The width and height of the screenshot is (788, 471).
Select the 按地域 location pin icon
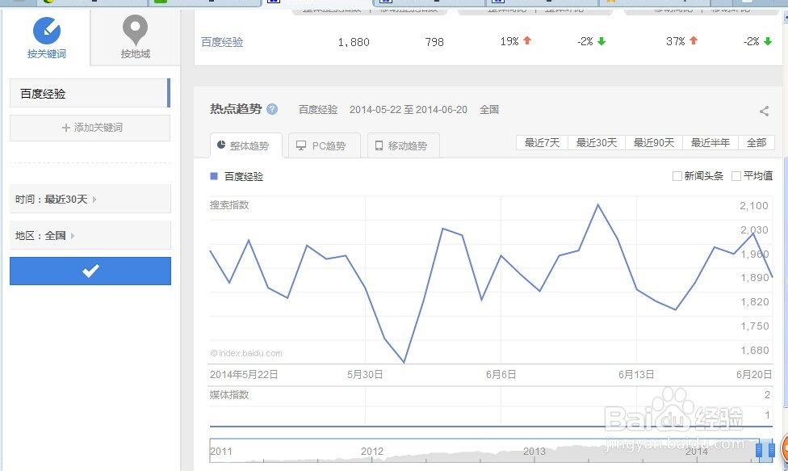pos(135,30)
